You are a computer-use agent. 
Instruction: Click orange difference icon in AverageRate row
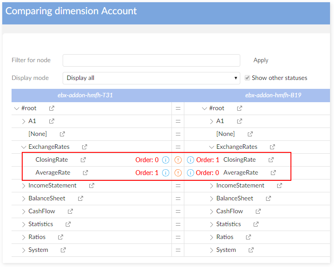(x=178, y=173)
